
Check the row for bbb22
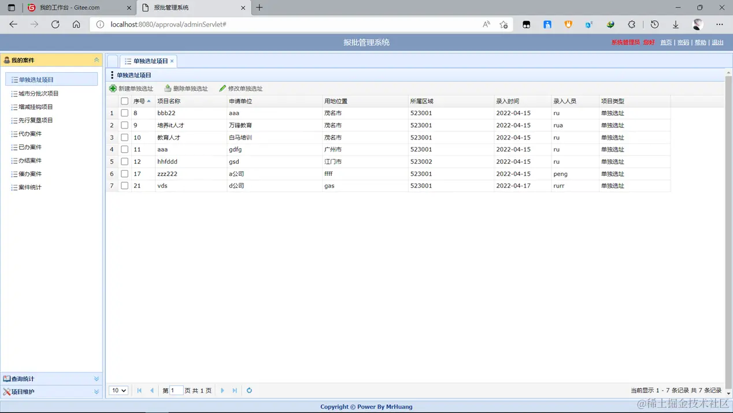click(124, 113)
